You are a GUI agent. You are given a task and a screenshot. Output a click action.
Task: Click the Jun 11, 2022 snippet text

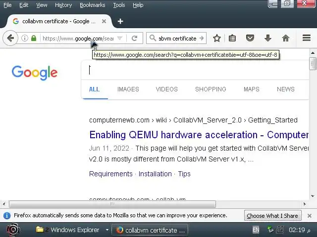point(109,148)
